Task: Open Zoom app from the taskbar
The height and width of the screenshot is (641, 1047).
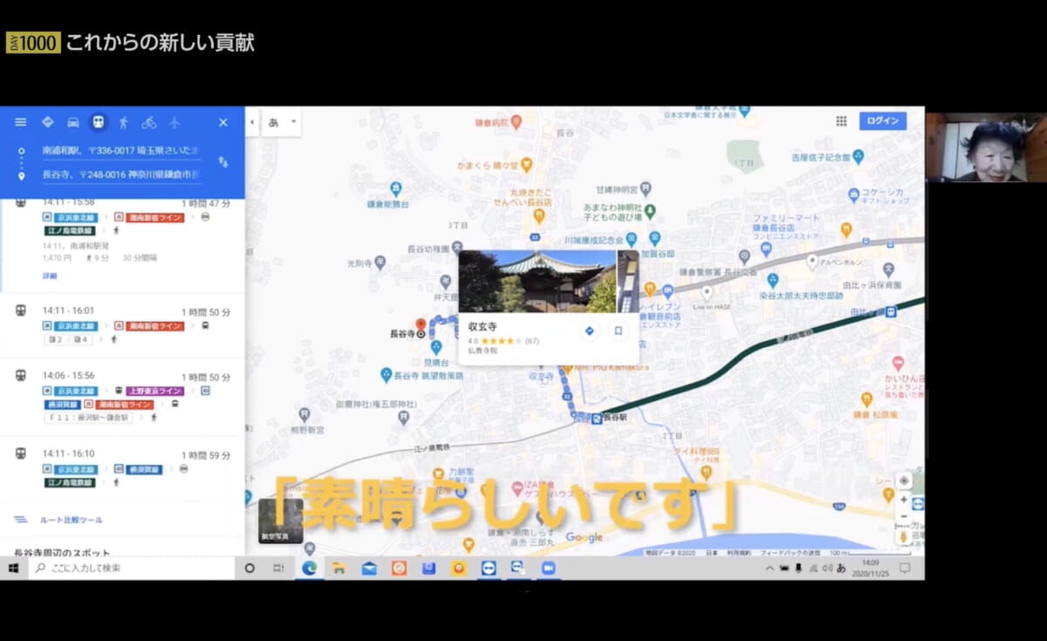Action: (x=548, y=568)
